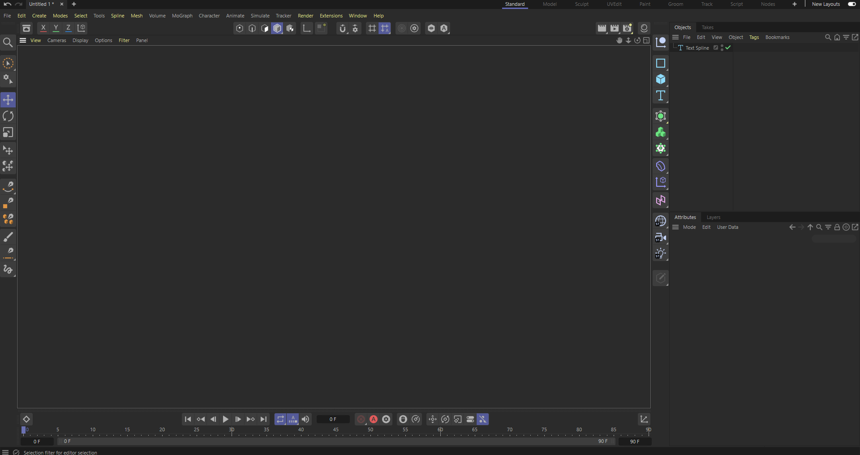
Task: Toggle Text Spline enabled green checkmark
Action: pyautogui.click(x=728, y=47)
